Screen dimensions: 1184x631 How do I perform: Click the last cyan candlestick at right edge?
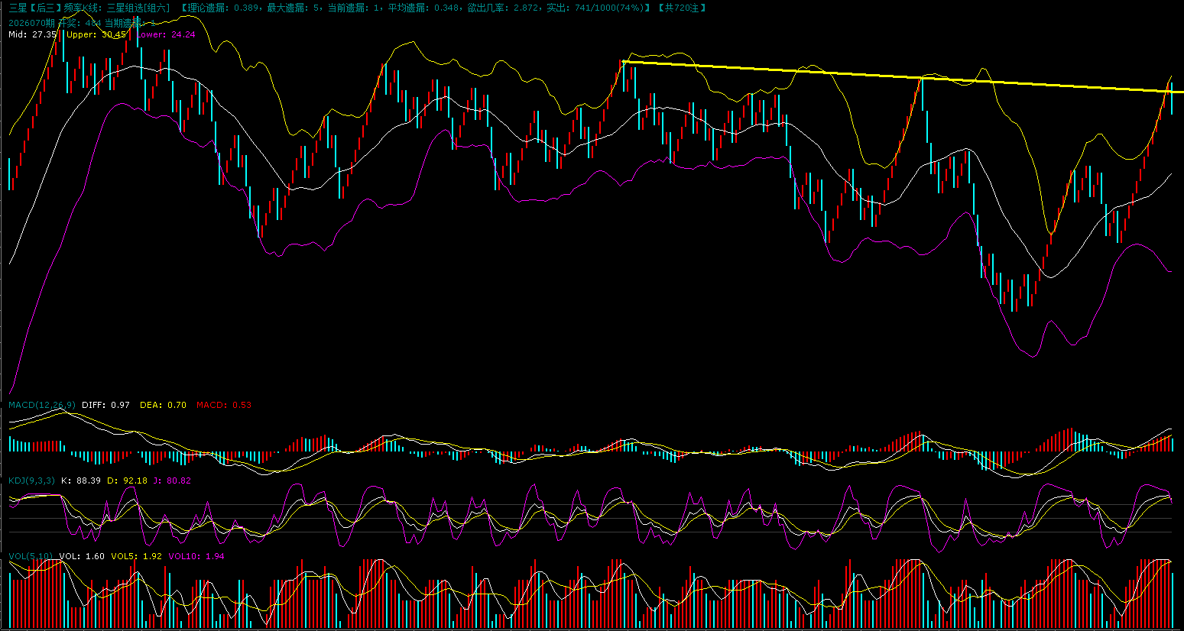coord(1172,98)
